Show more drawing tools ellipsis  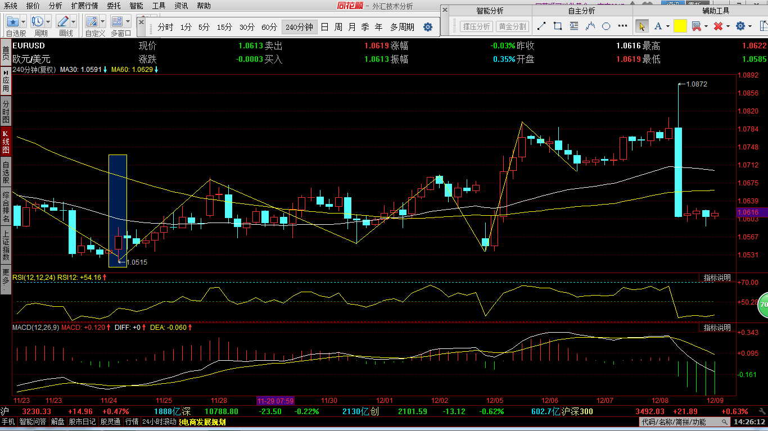[x=623, y=26]
